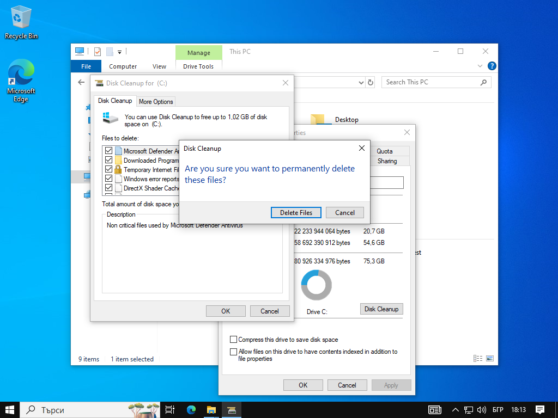This screenshot has width=558, height=418.
Task: Click the Properties quick access toolbar icon
Action: point(98,52)
